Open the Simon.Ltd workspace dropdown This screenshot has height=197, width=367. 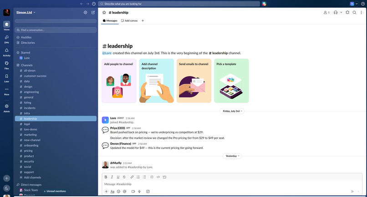point(26,12)
